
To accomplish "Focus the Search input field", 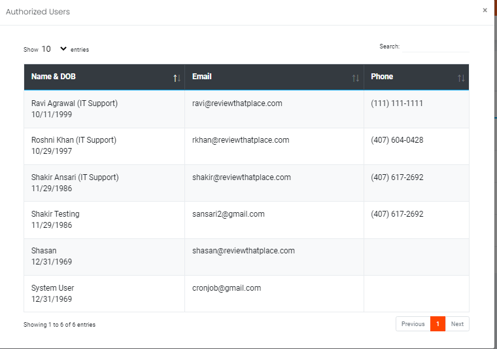I will [436, 46].
